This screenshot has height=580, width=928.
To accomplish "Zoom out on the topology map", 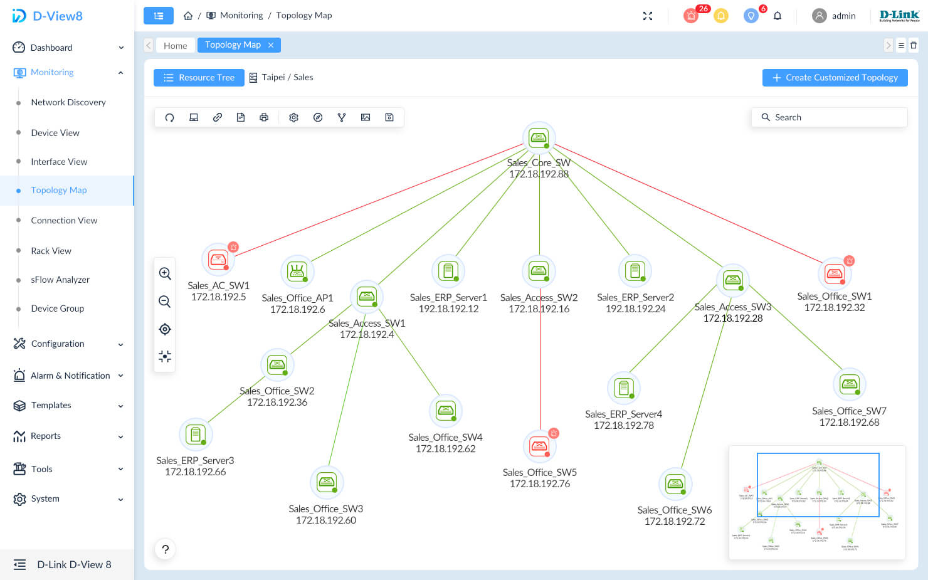I will [165, 302].
